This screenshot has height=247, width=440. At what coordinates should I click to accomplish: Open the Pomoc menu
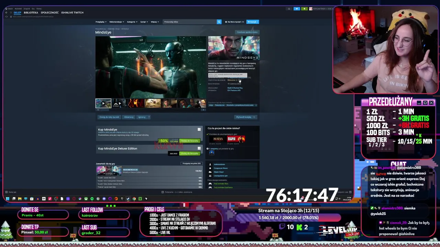tap(39, 9)
